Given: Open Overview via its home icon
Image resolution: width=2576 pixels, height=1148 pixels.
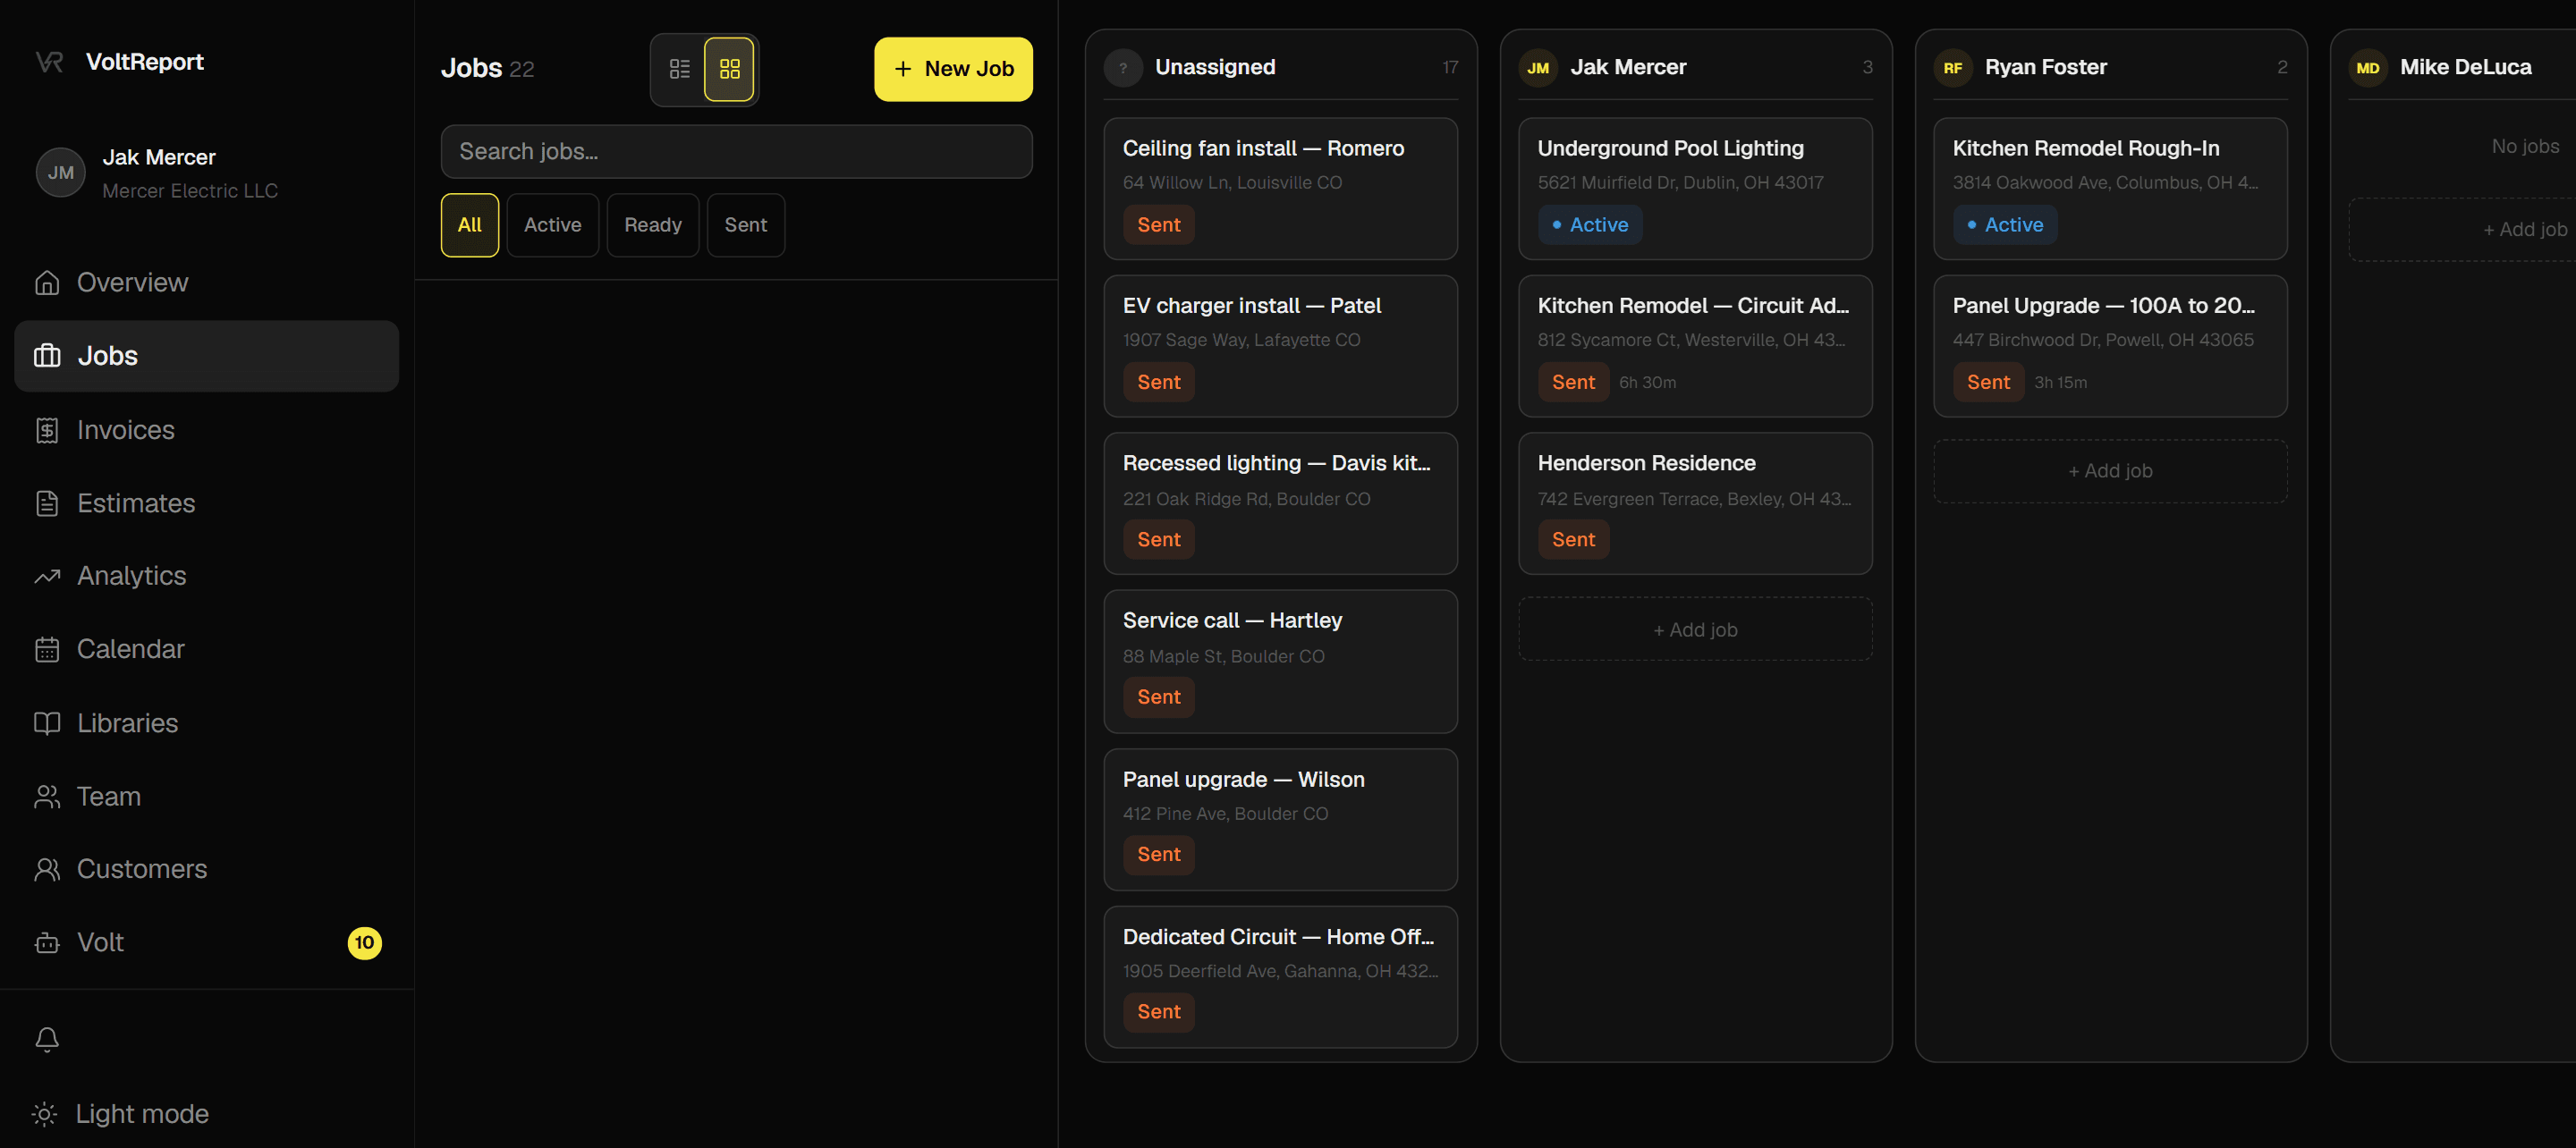Looking at the screenshot, I should [x=47, y=283].
